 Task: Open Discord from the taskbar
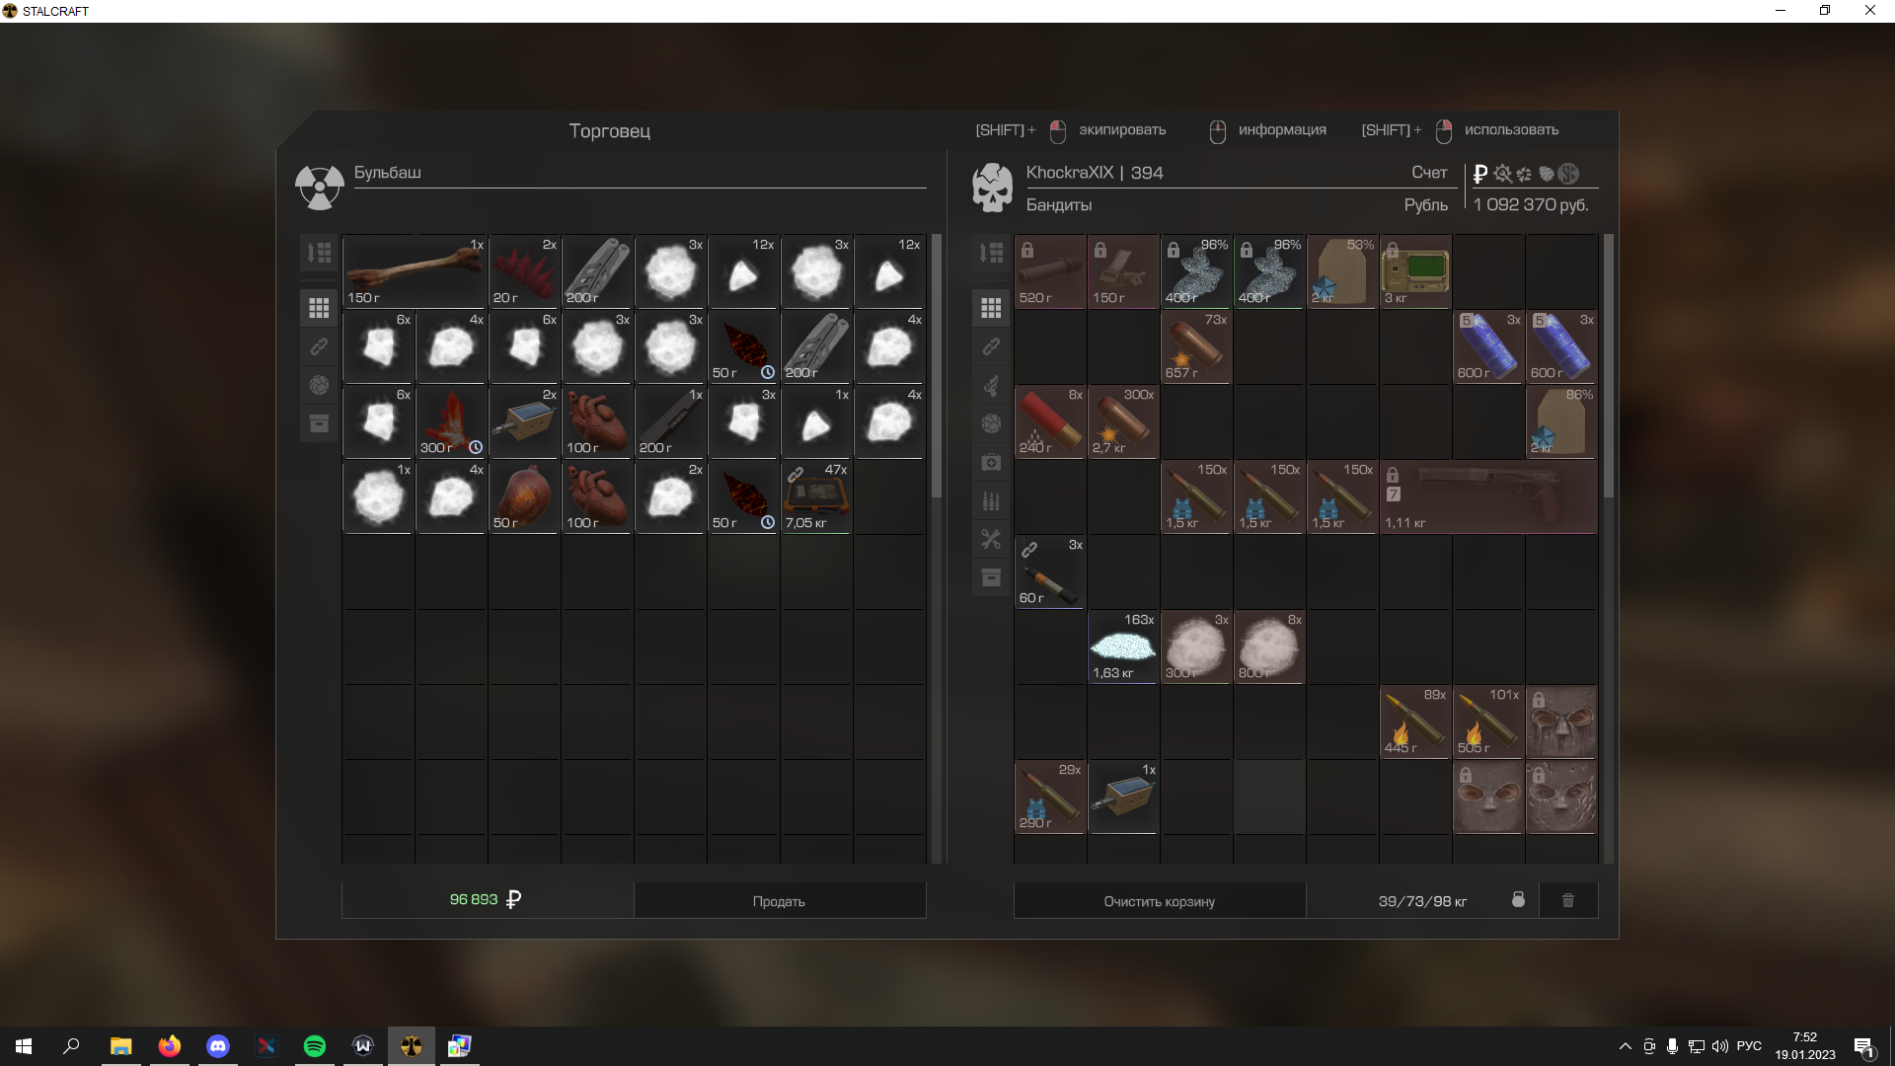click(x=218, y=1046)
